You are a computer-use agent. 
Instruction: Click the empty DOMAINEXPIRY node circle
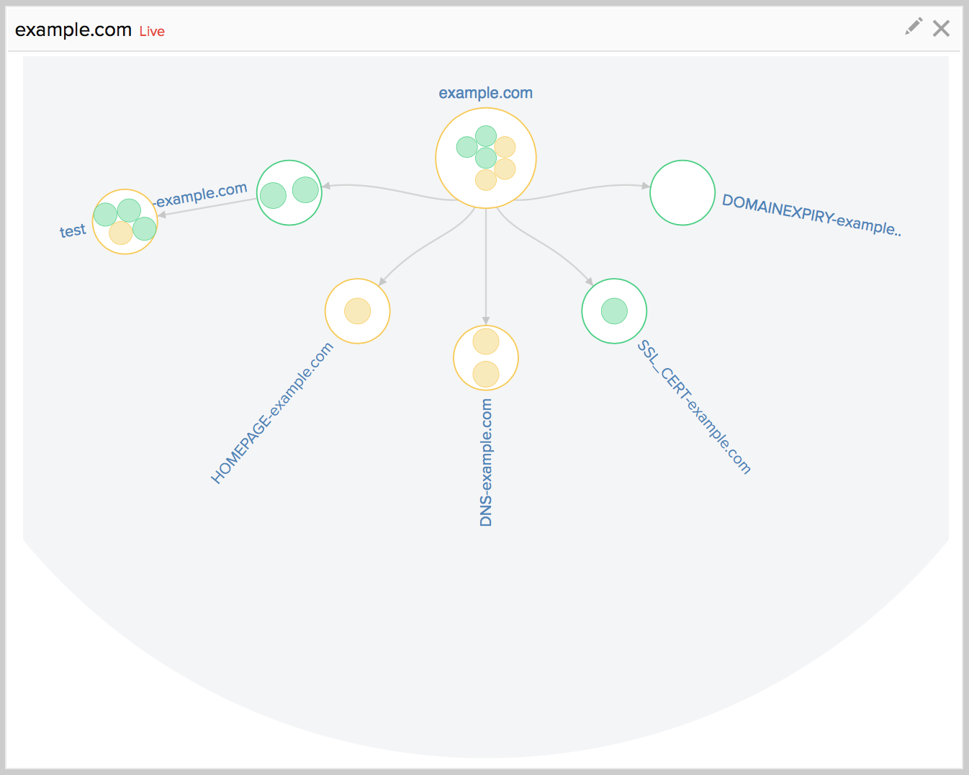point(682,192)
